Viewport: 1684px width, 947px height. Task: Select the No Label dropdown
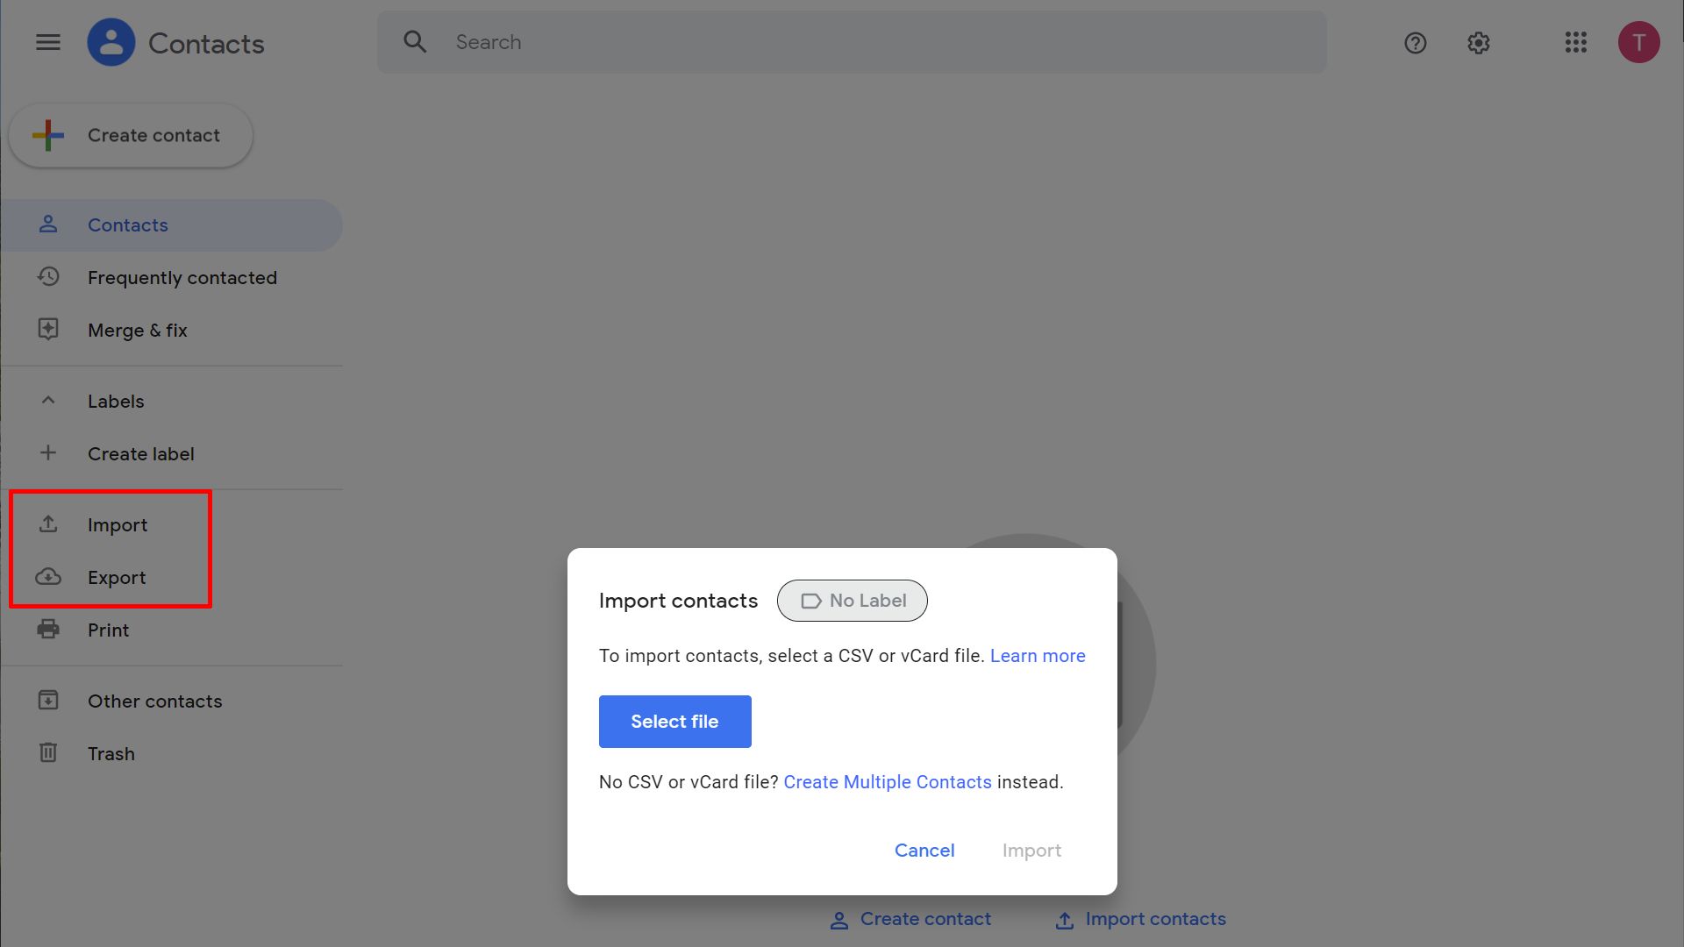(853, 600)
